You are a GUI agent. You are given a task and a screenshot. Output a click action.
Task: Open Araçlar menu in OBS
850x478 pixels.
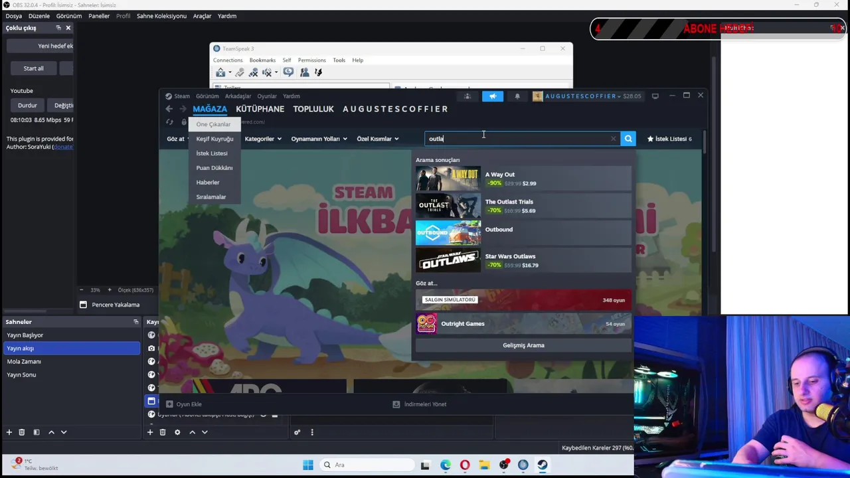(x=202, y=16)
